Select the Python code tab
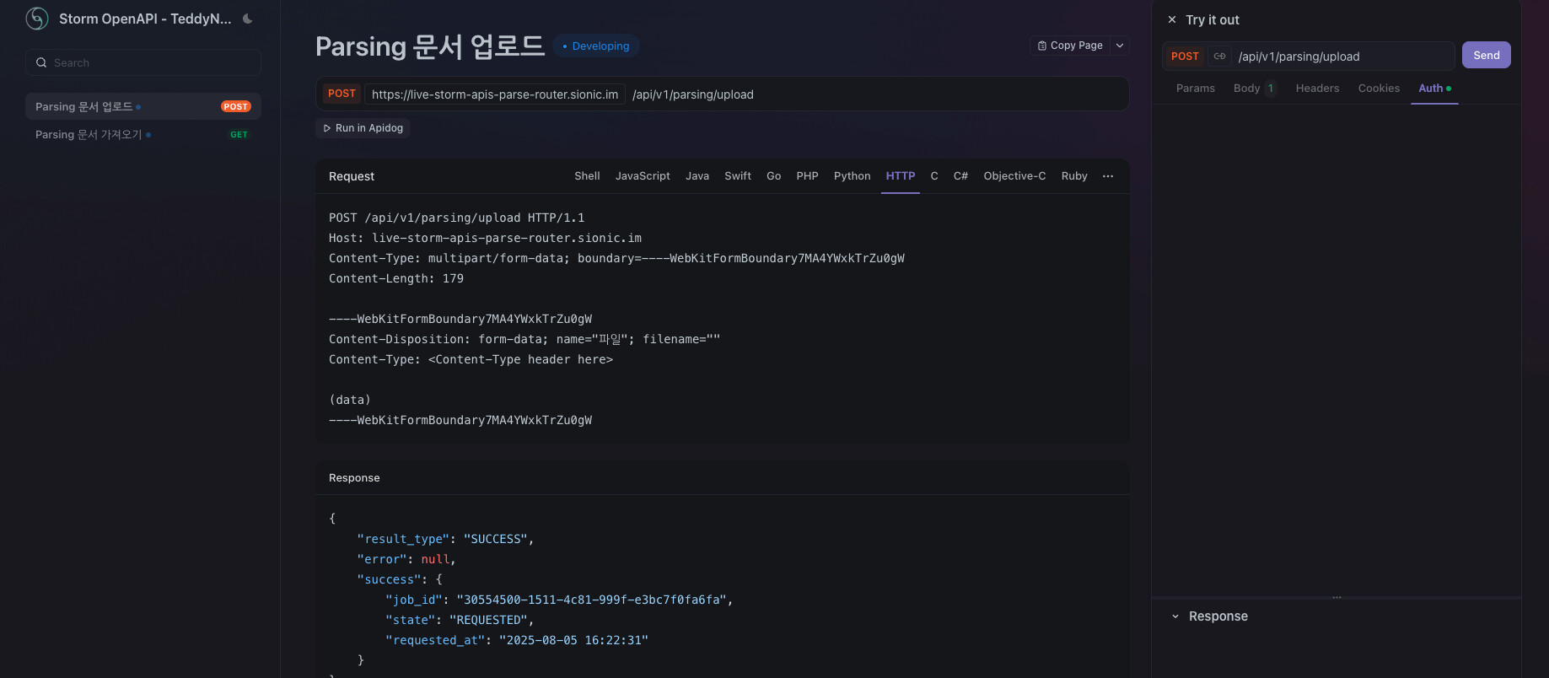 852,176
